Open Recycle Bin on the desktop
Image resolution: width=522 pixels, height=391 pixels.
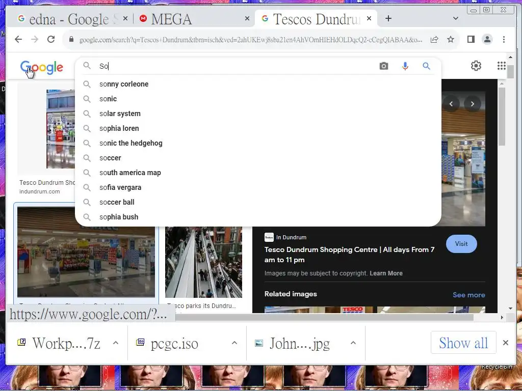[x=496, y=366]
